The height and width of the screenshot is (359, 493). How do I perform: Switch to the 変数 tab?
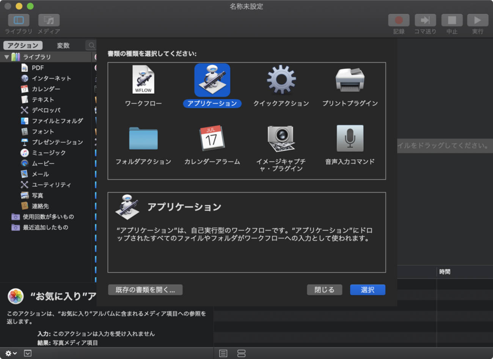click(x=63, y=45)
